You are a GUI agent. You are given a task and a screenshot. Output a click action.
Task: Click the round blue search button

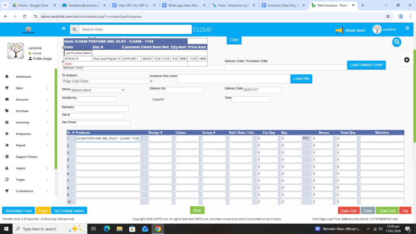tap(397, 42)
